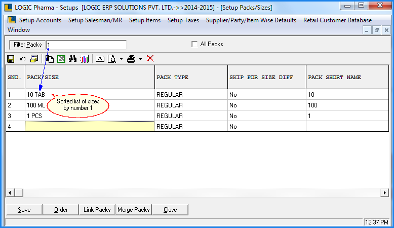Click the undo arrow toolbar icon

point(23,59)
